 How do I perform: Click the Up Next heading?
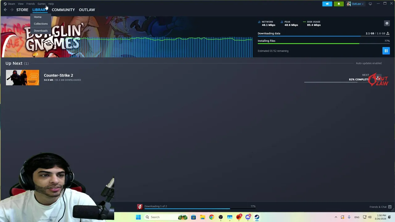14,63
